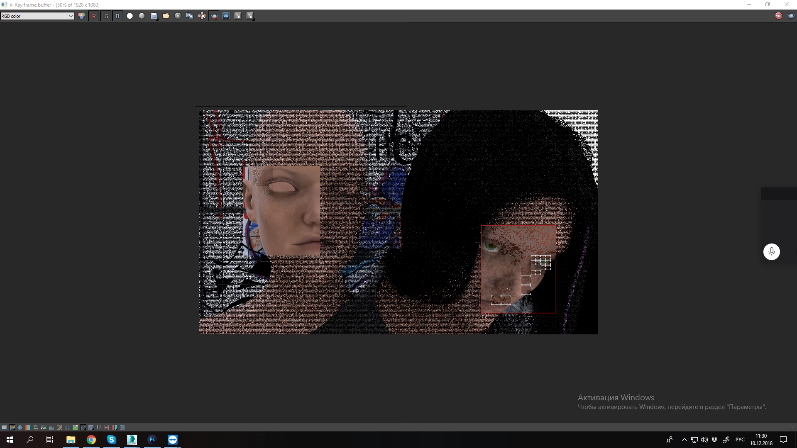Duplicate to 3ds Max frame buffer
Image resolution: width=797 pixels, height=448 pixels.
[x=190, y=16]
